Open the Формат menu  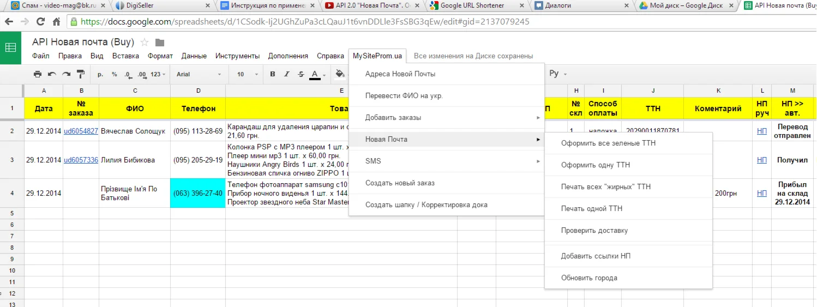click(160, 56)
